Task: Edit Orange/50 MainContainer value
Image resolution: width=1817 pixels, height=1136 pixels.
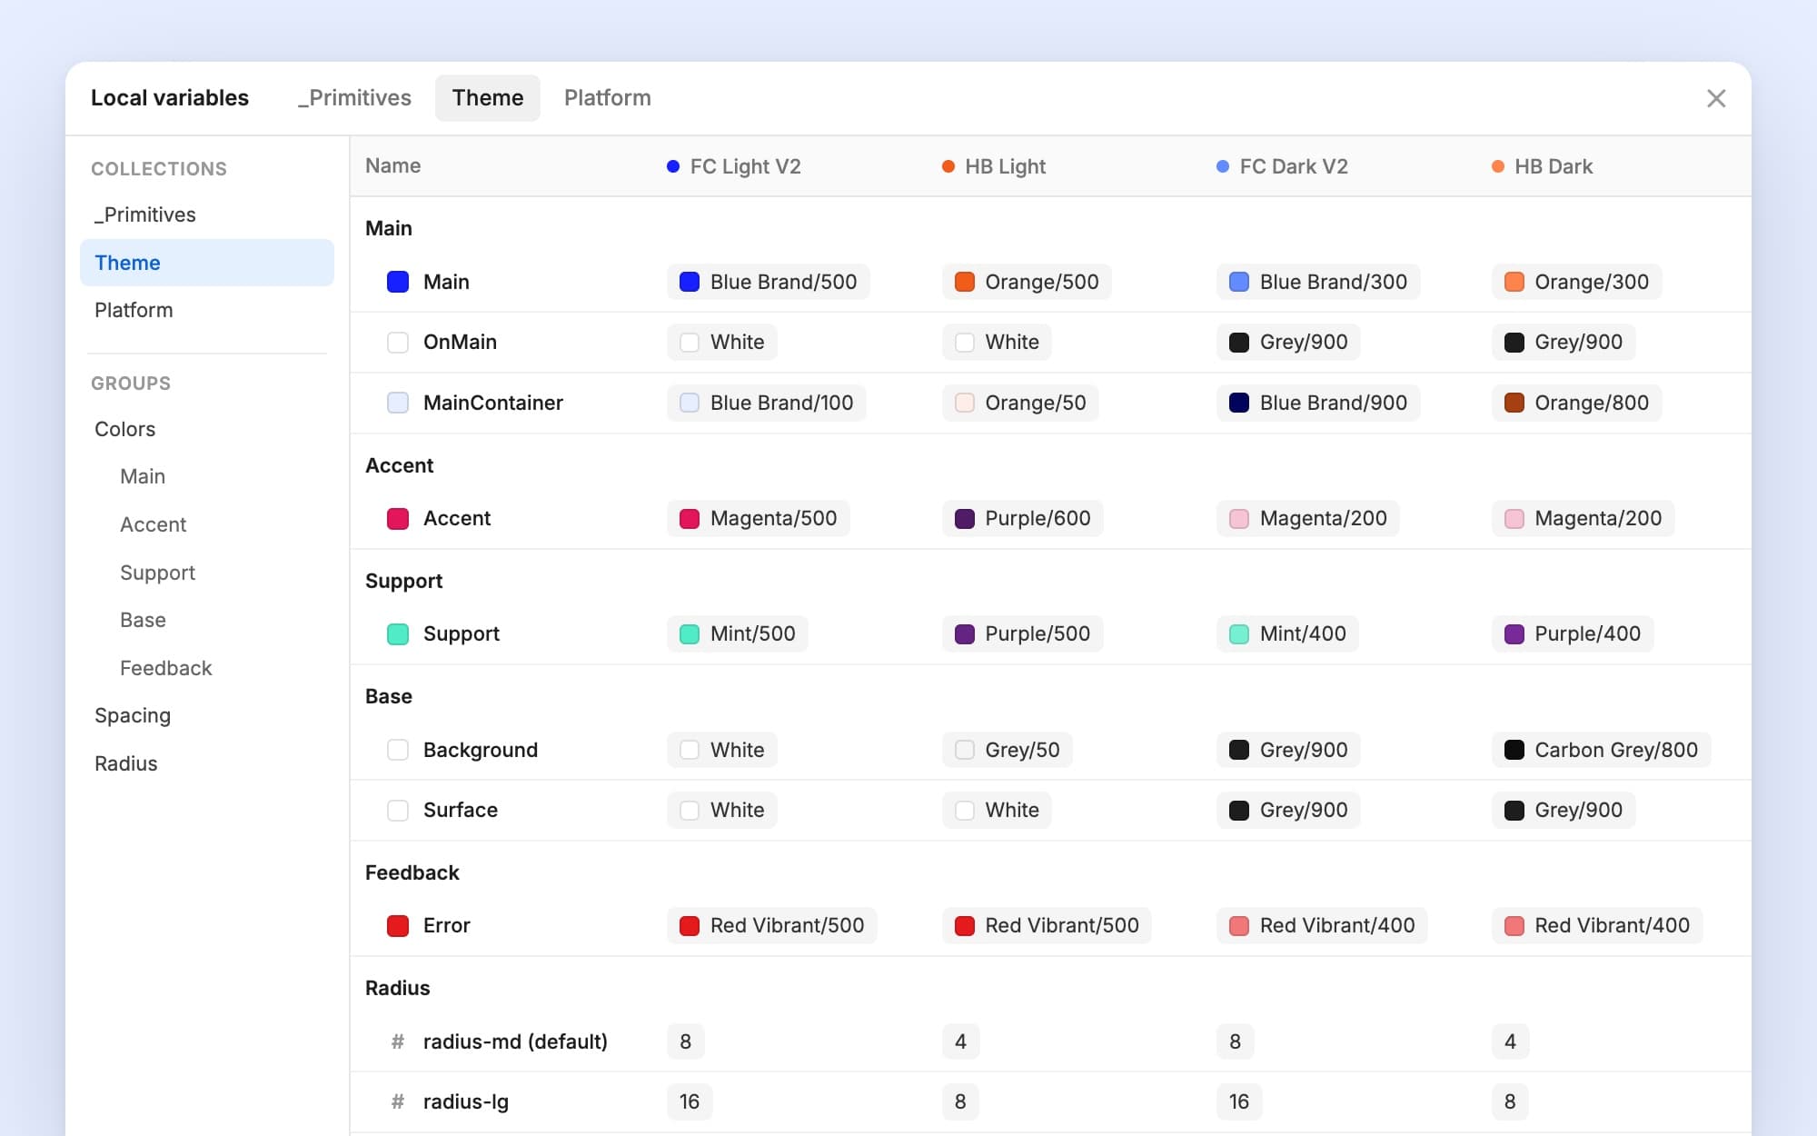Action: point(1020,403)
